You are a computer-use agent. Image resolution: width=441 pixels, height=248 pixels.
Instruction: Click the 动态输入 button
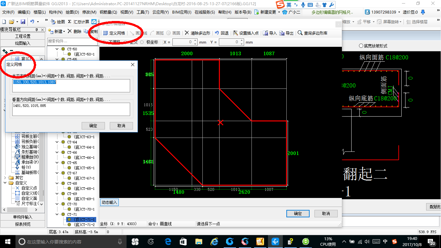(109, 202)
